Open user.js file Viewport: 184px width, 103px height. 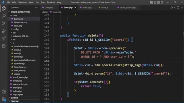coord(17,74)
